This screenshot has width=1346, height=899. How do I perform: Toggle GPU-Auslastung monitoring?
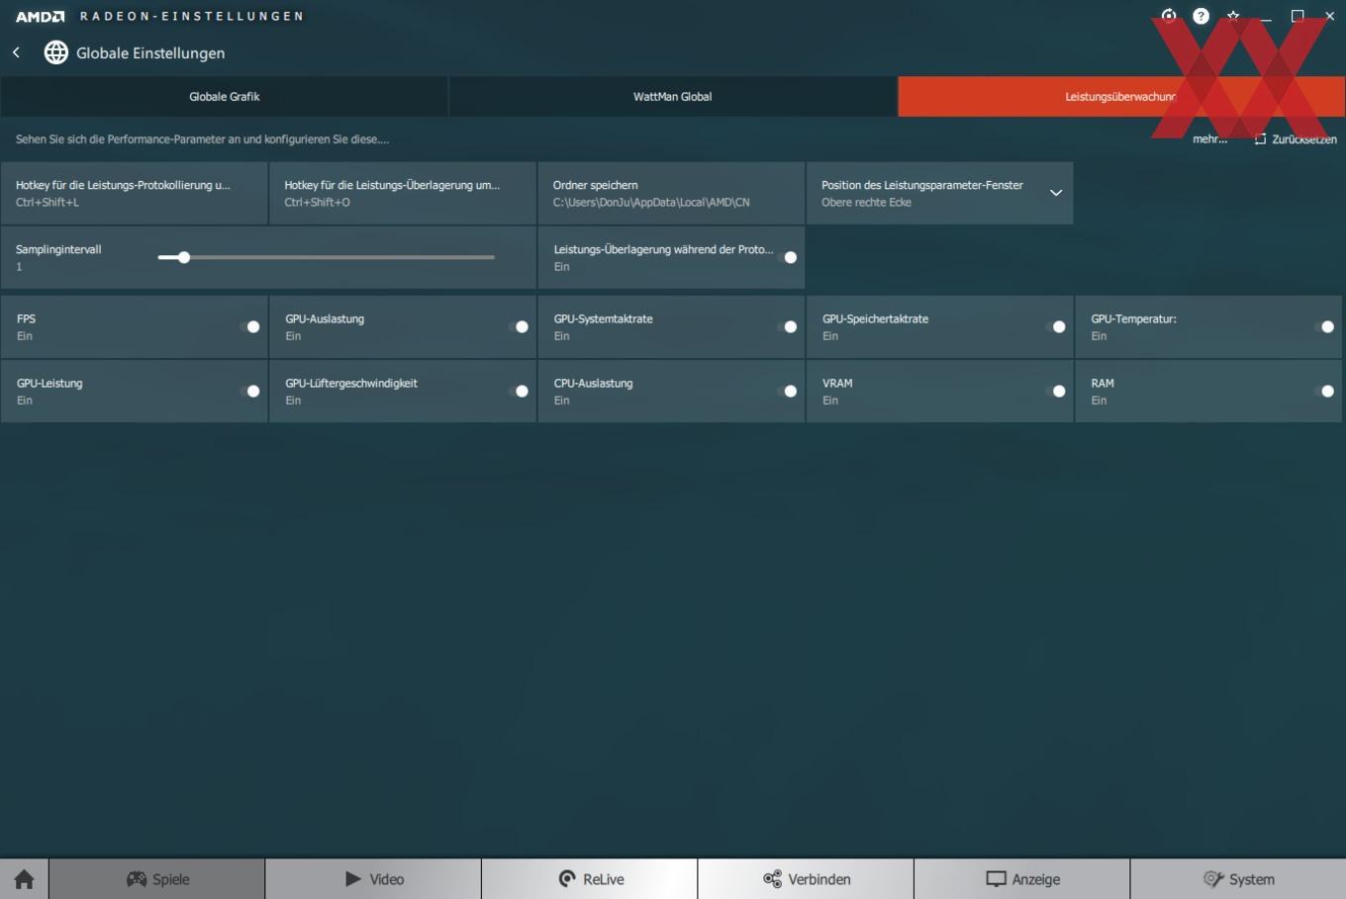coord(518,326)
